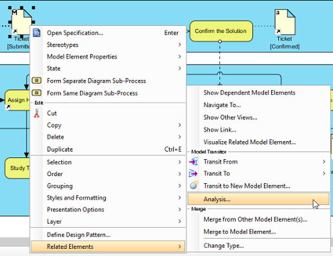This screenshot has height=256, width=333.
Task: Open Styles and Formatting submenu
Action: pos(108,198)
